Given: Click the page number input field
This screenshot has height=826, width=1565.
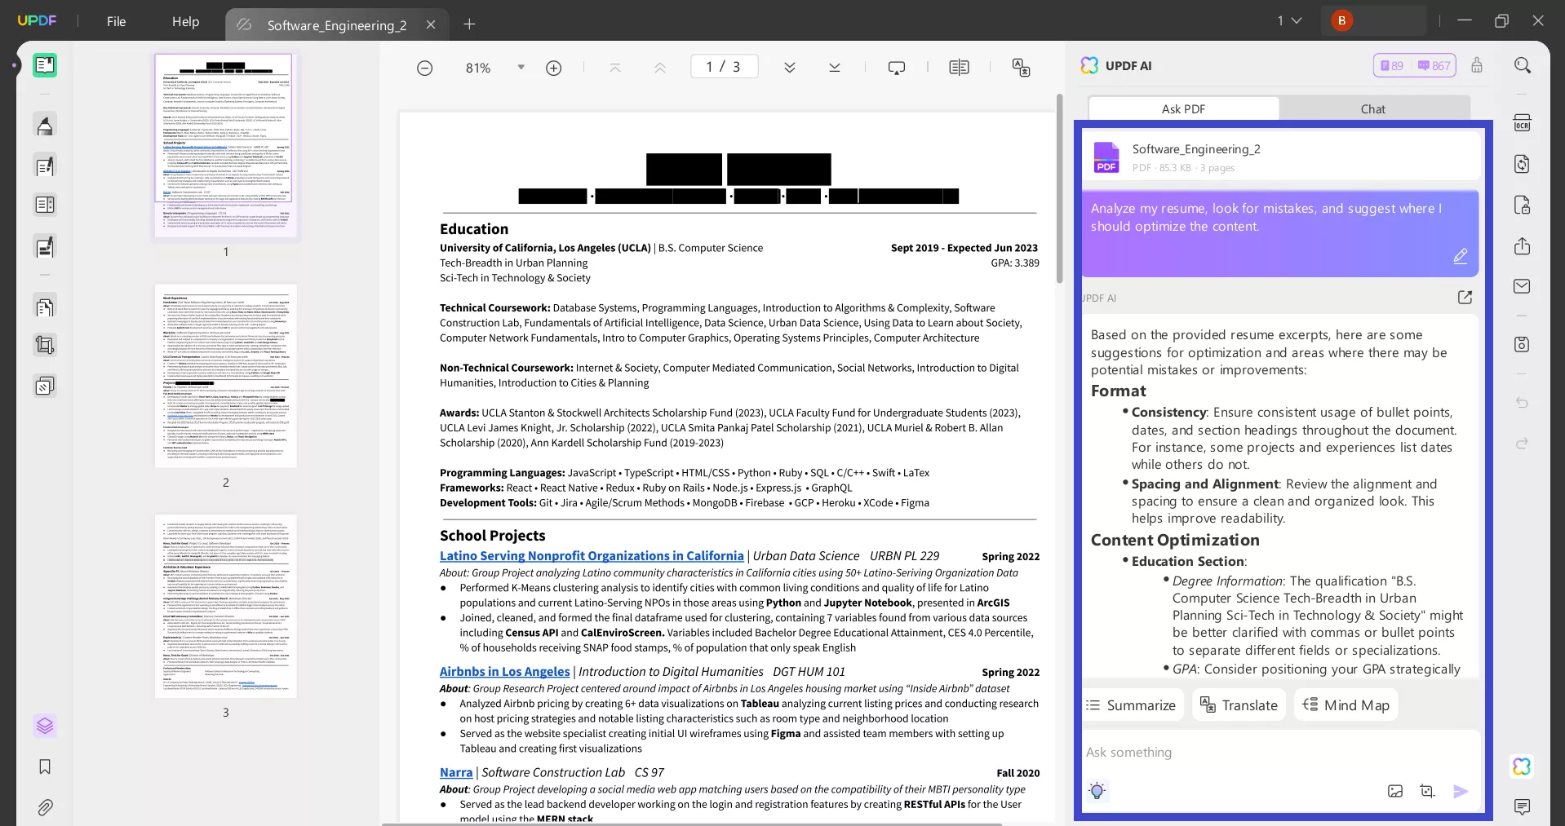Looking at the screenshot, I should [x=724, y=67].
